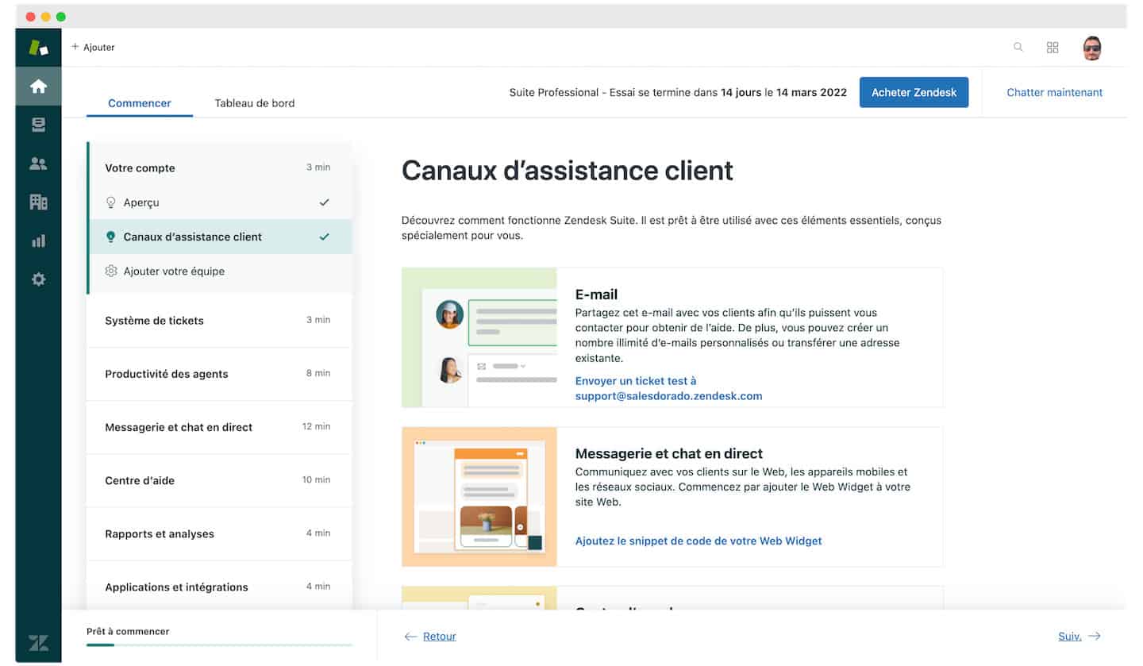1143x666 pixels.
Task: Open the Chatter maintenant link
Action: [1054, 92]
